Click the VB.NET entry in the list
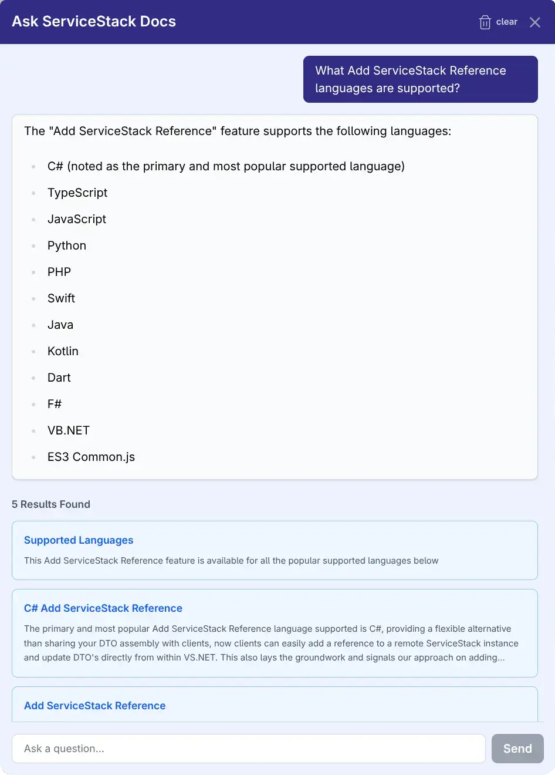The height and width of the screenshot is (775, 555). click(x=69, y=430)
